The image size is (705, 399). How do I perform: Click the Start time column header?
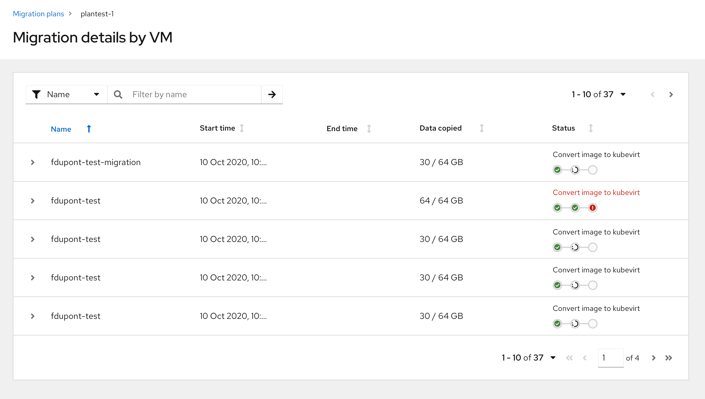point(217,128)
